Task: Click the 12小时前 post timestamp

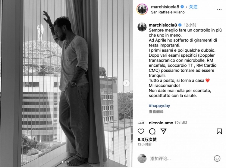Action: tap(144, 145)
